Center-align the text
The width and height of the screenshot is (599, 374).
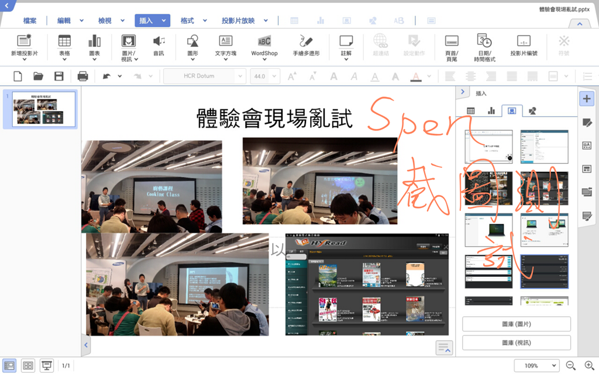[471, 77]
